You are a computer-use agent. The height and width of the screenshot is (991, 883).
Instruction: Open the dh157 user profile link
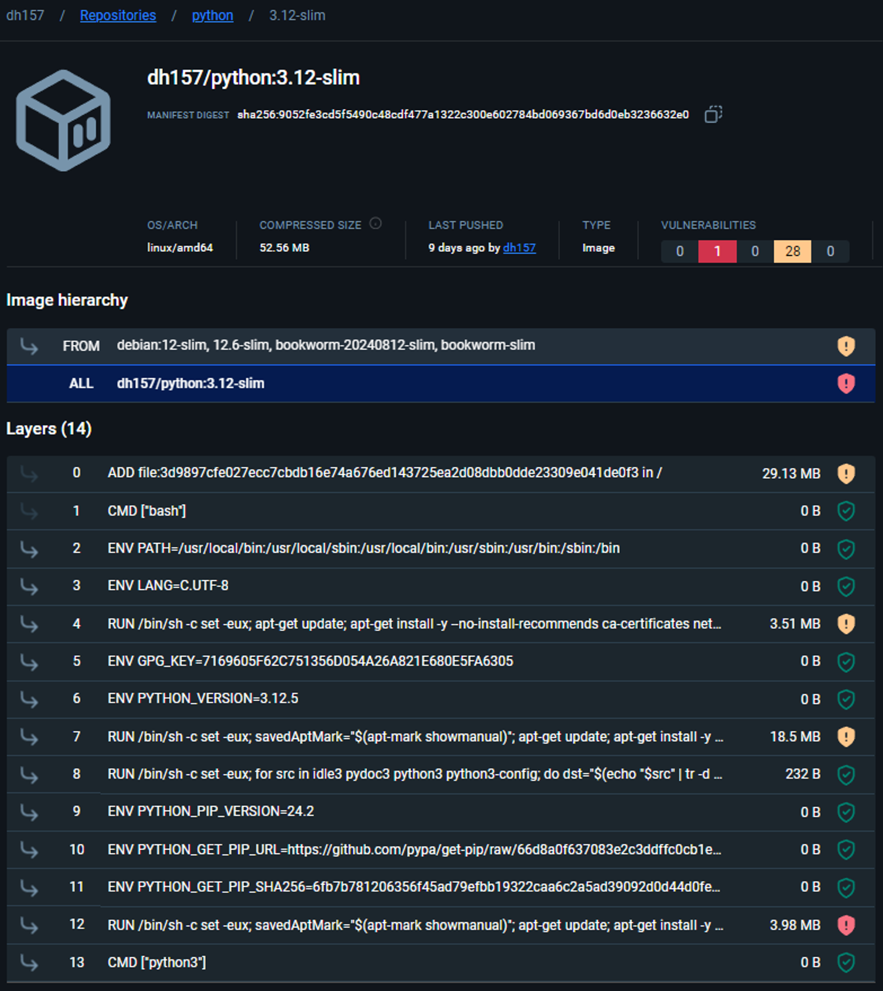point(519,248)
